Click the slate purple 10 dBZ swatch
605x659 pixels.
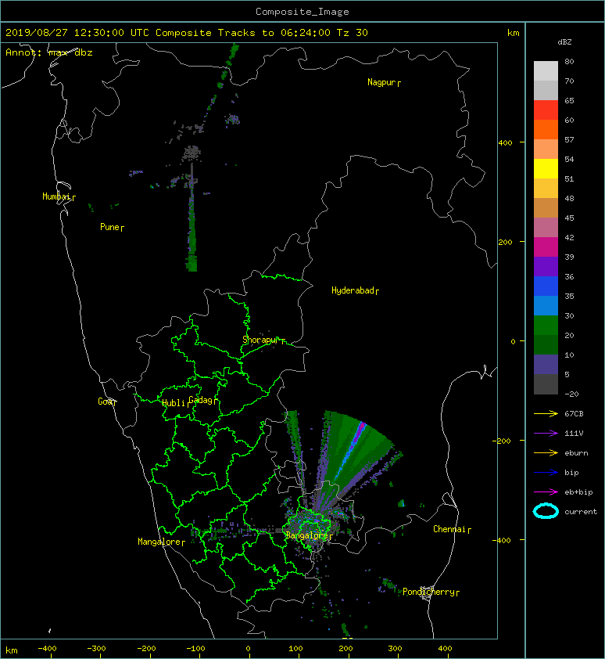click(546, 365)
